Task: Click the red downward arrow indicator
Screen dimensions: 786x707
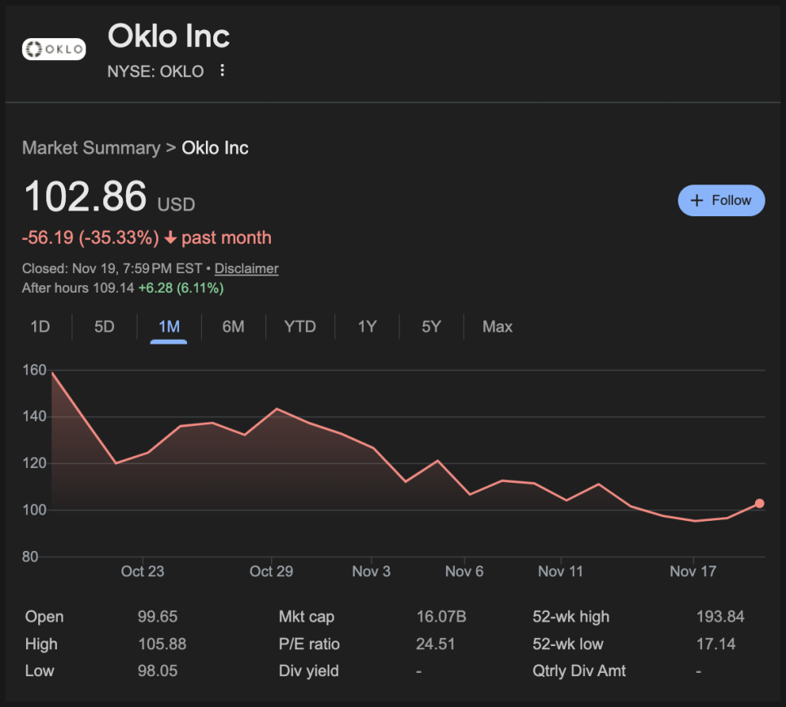Action: pos(170,238)
